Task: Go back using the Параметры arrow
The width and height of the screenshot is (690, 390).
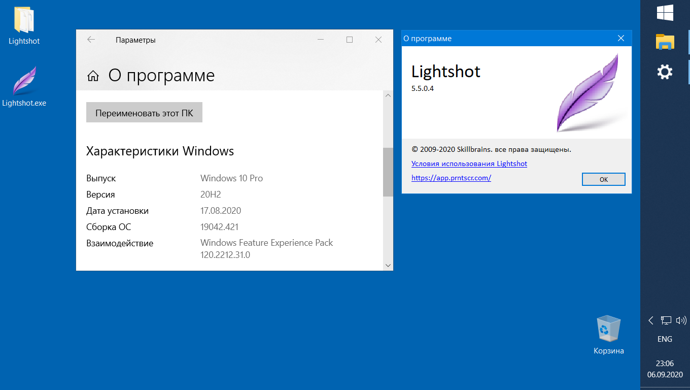Action: click(x=91, y=40)
